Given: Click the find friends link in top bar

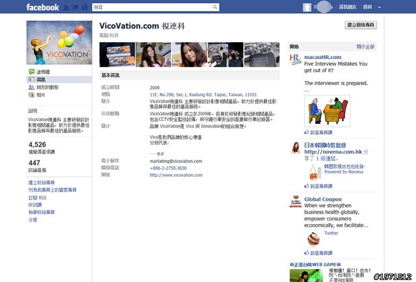Looking at the screenshot, I should pyautogui.click(x=347, y=7).
